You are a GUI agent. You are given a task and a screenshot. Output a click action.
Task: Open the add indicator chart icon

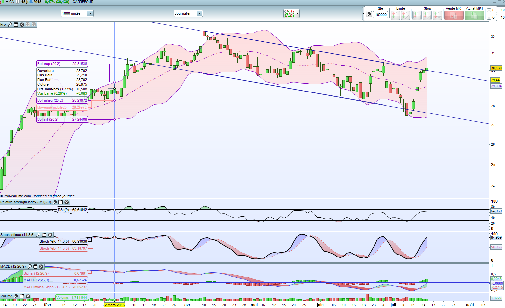(289, 13)
